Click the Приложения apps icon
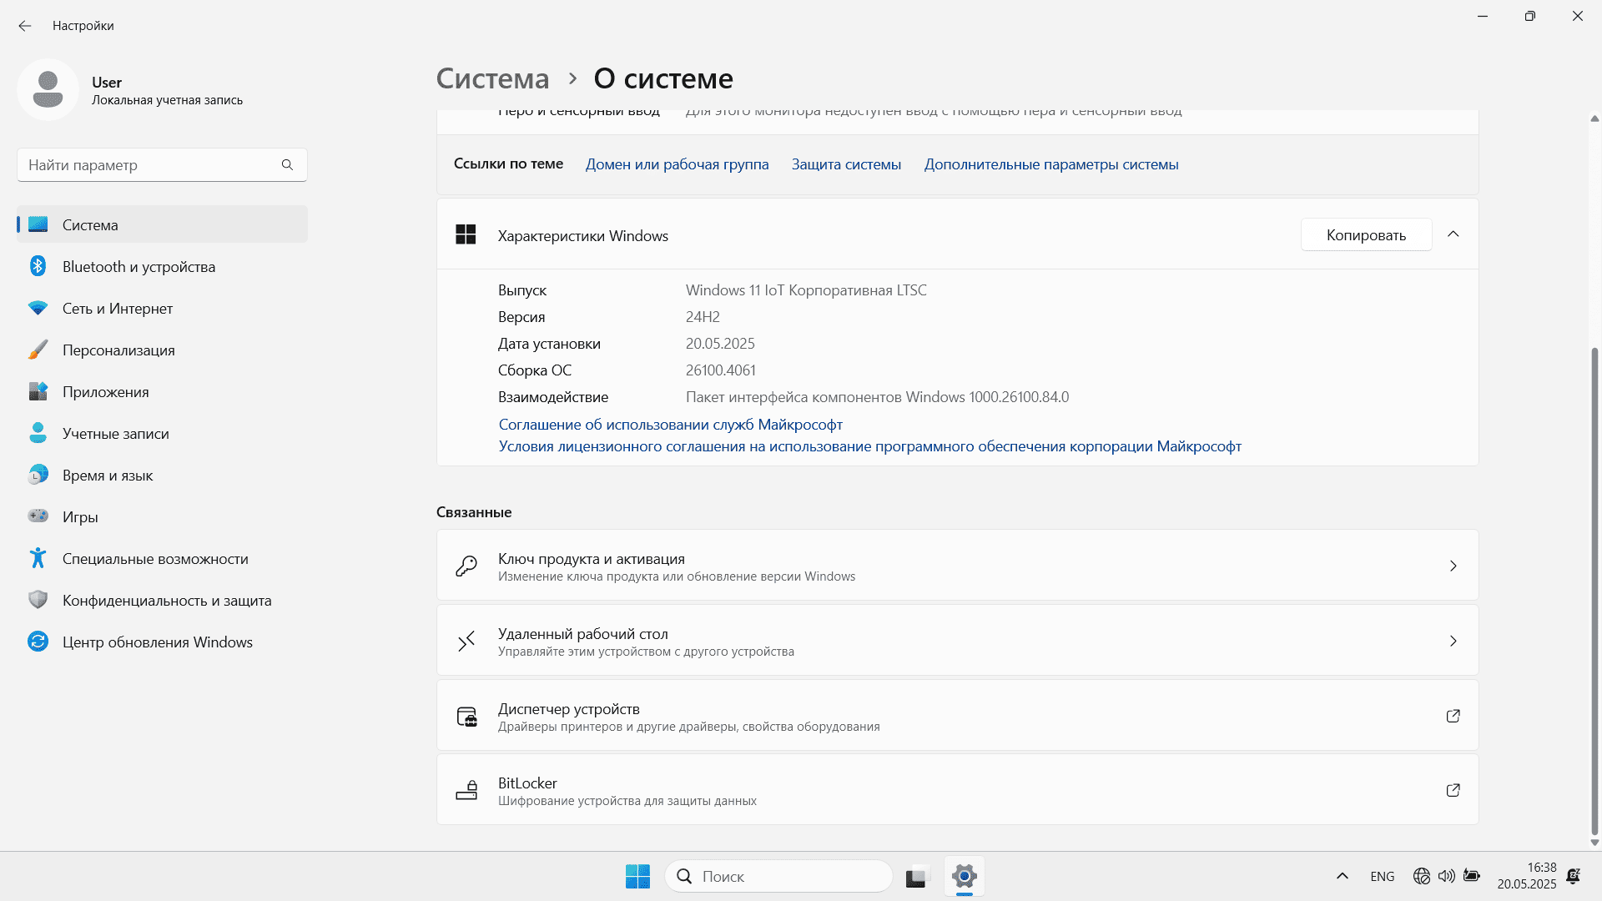This screenshot has width=1602, height=901. (x=38, y=391)
